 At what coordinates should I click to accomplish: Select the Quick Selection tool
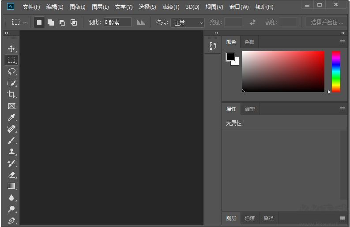point(11,83)
